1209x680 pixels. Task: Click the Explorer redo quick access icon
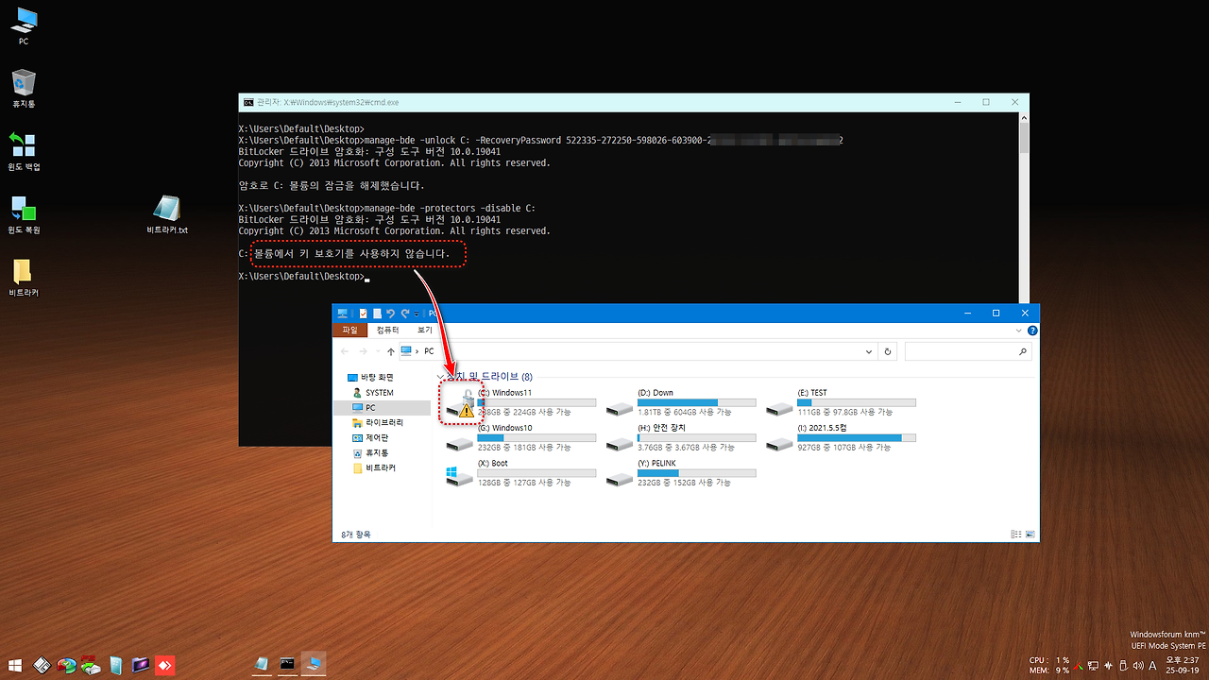(404, 313)
